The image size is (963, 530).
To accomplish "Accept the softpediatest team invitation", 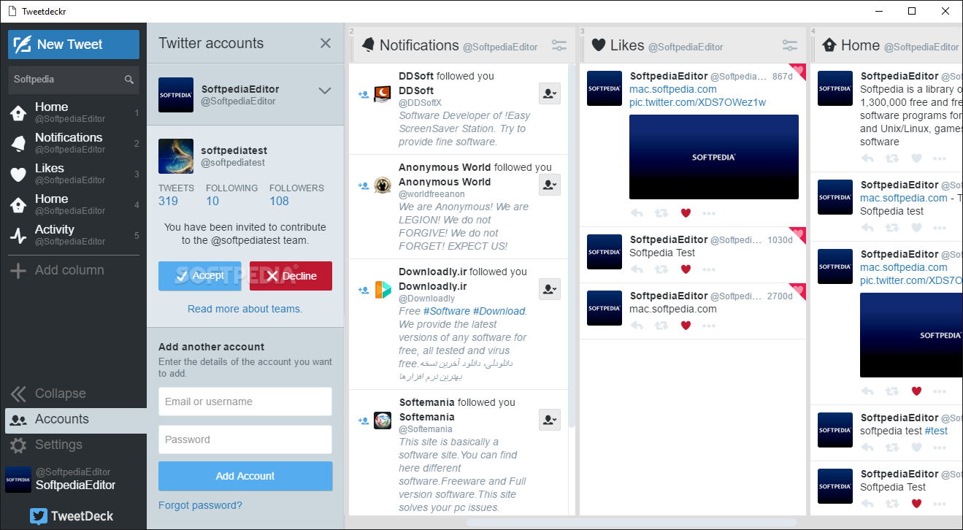I will point(199,276).
